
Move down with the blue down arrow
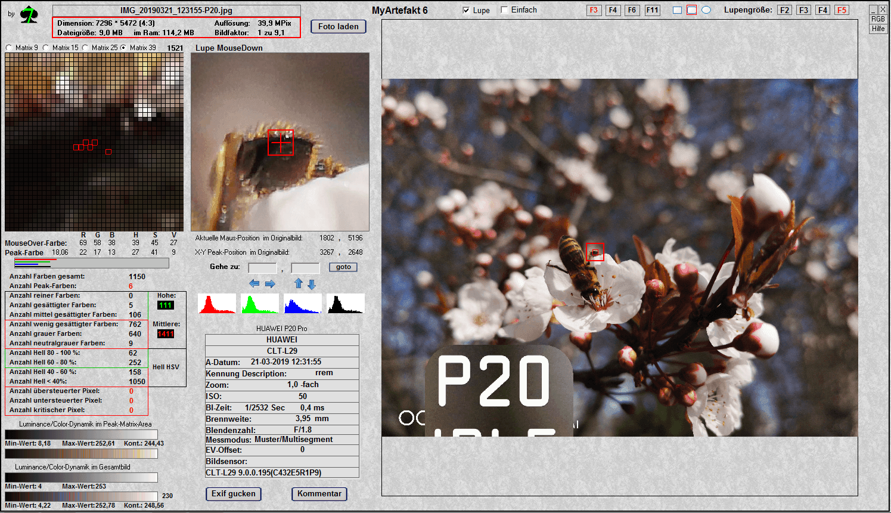(312, 284)
